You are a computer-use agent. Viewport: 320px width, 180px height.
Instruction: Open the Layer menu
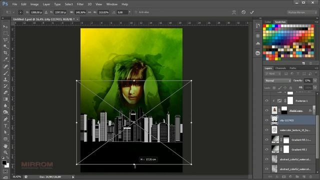46,4
